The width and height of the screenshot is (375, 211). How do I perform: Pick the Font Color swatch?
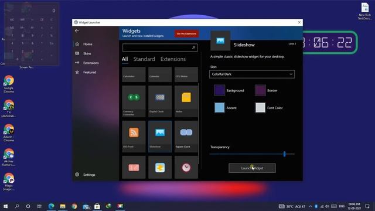260,108
